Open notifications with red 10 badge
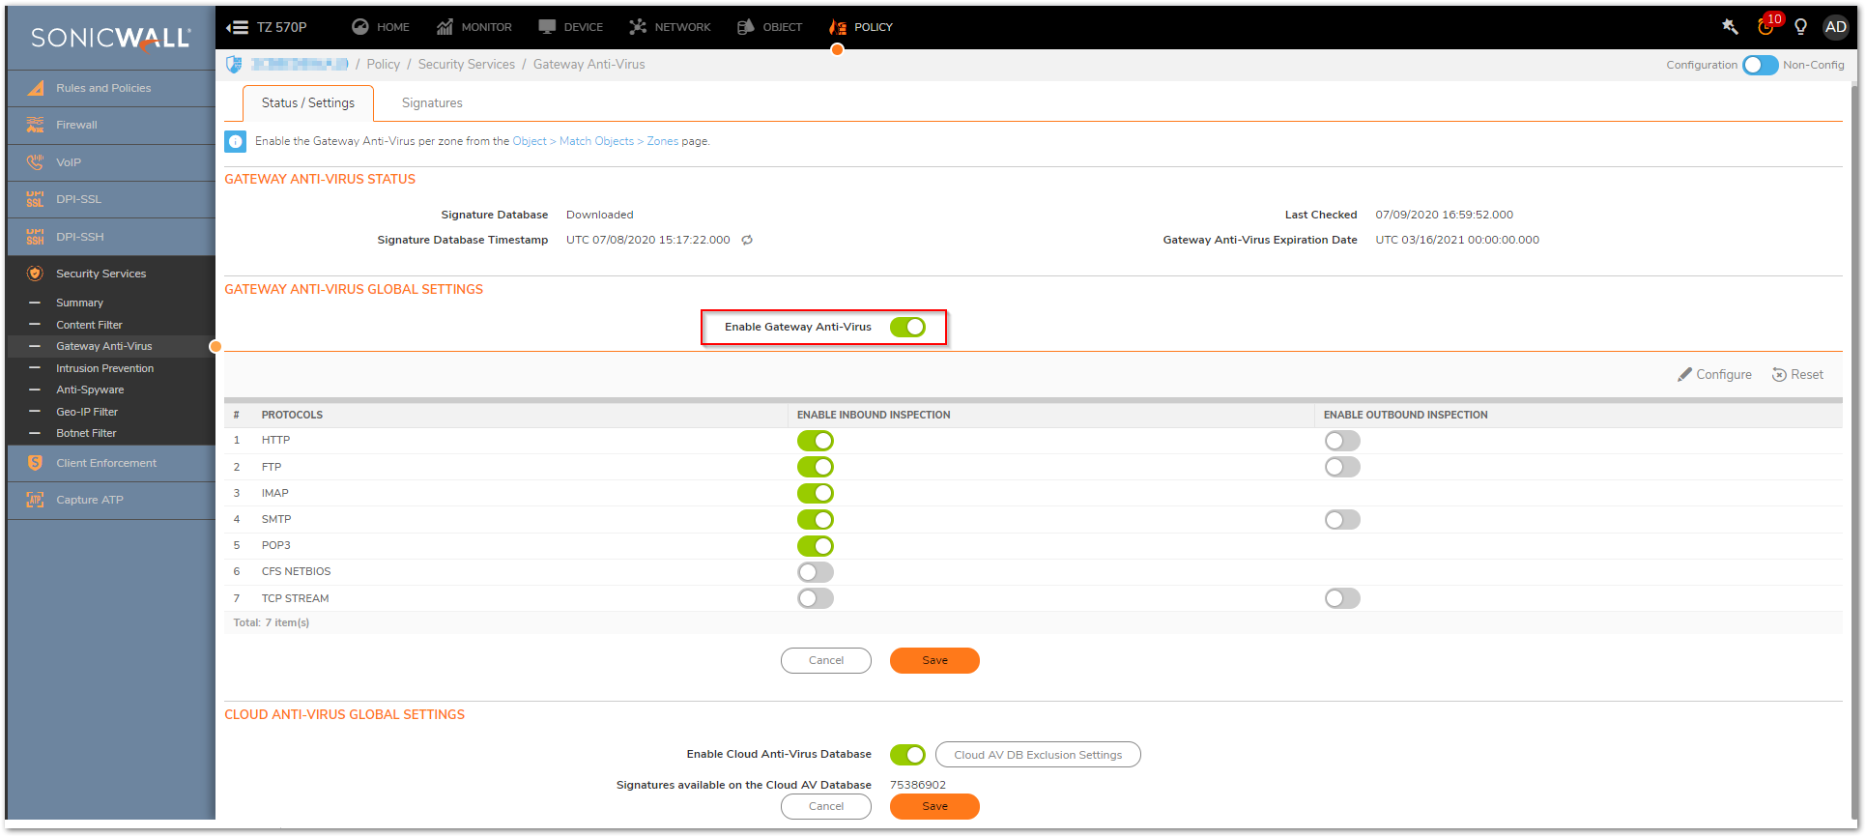1866x837 pixels. coord(1767,26)
